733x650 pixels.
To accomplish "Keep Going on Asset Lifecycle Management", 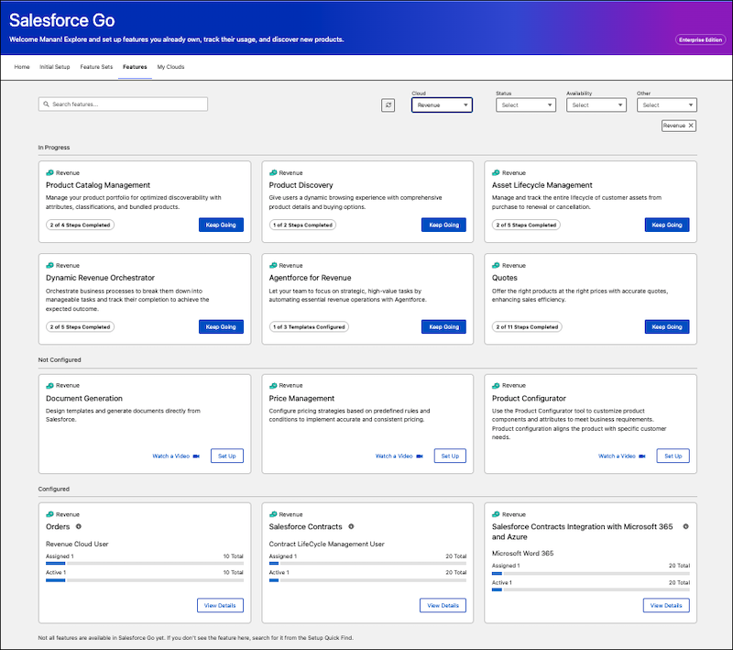I will point(667,225).
